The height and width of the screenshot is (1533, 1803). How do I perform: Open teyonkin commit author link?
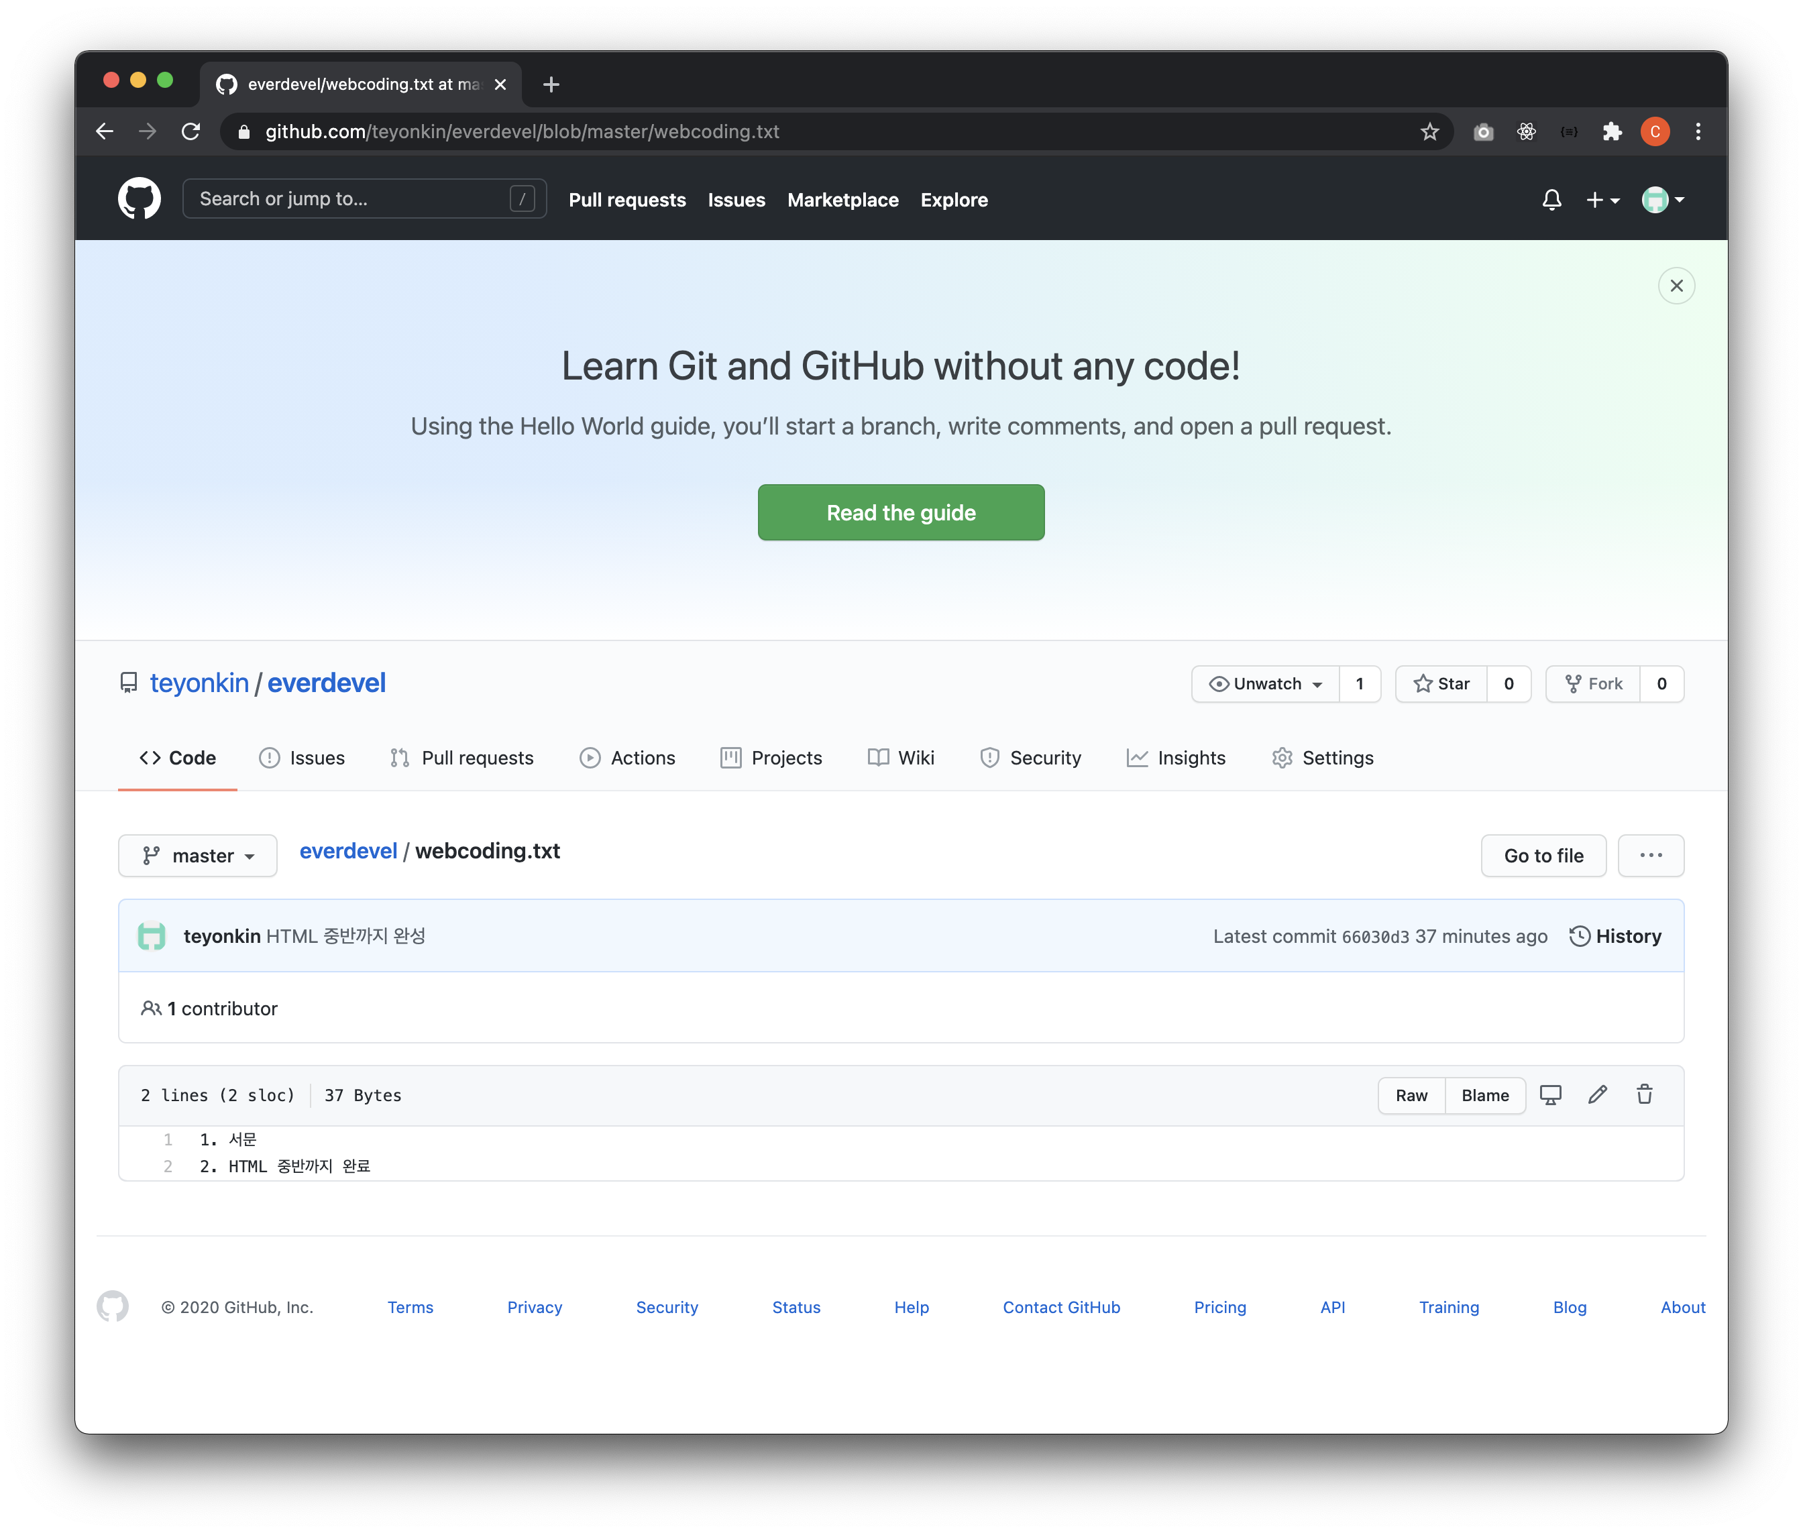click(x=221, y=936)
